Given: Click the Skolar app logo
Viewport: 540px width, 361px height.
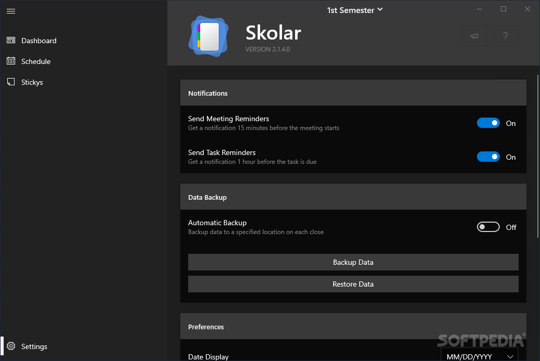Looking at the screenshot, I should tap(208, 36).
